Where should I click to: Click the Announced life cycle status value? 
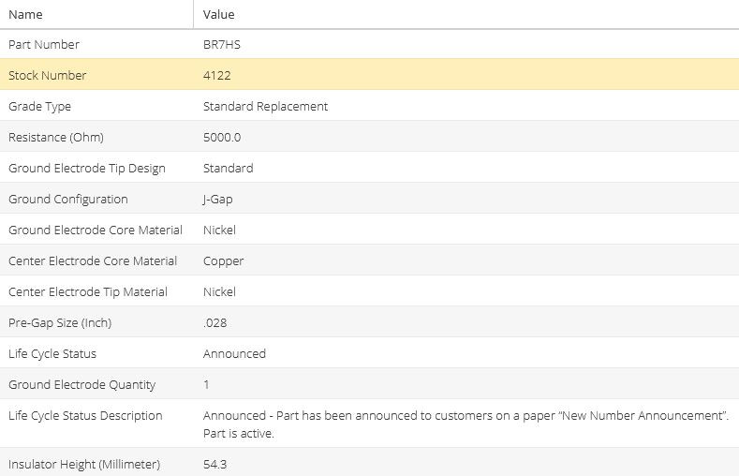pos(234,353)
